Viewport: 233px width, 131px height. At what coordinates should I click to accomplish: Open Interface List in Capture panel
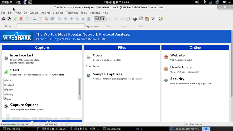tap(22, 55)
